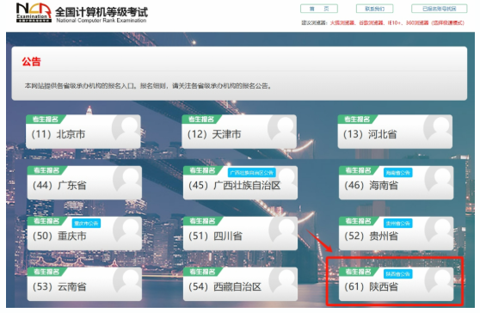This screenshot has width=480, height=313.
Task: Select the (50) 重庆市 province name
Action: point(59,236)
